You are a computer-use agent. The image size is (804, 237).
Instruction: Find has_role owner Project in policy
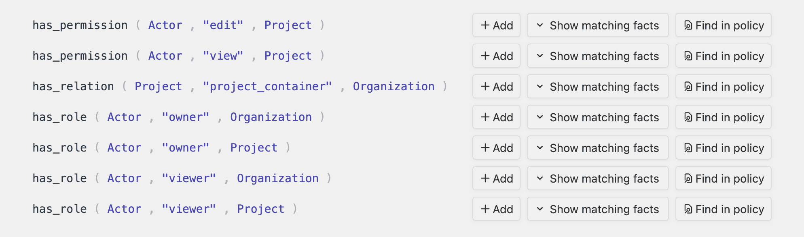724,148
